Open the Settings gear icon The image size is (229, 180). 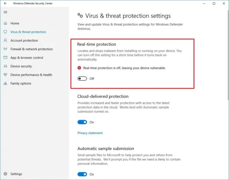coord(5,174)
